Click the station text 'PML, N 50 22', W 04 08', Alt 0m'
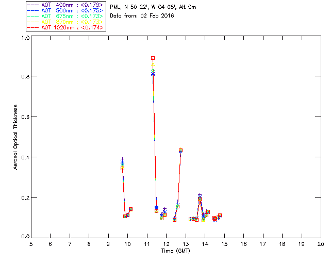Image resolution: width=330 pixels, height=264 pixels. pyautogui.click(x=153, y=7)
